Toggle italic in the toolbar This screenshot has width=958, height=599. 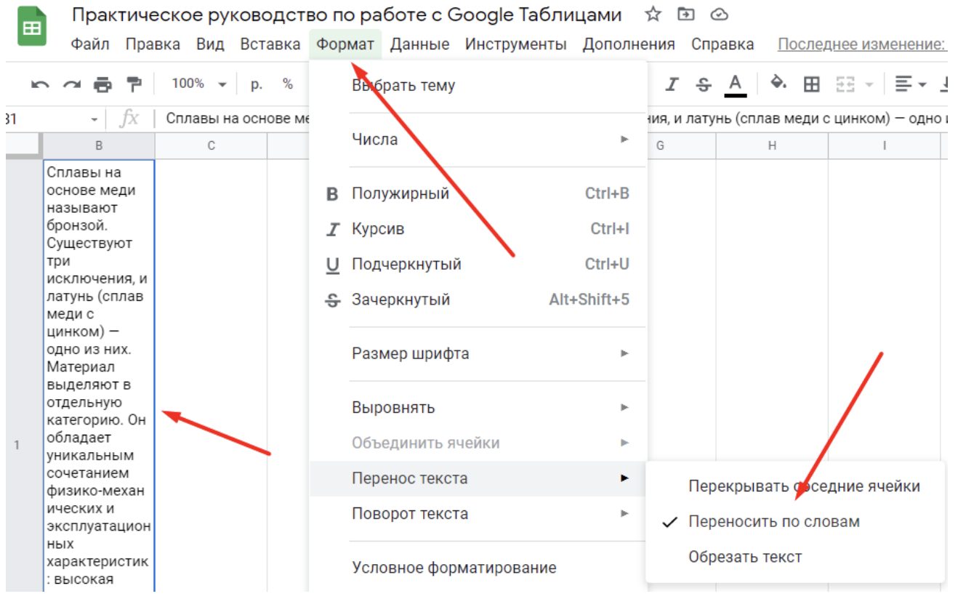coord(672,84)
